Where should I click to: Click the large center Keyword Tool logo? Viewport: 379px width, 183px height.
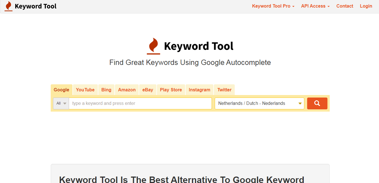tap(190, 46)
